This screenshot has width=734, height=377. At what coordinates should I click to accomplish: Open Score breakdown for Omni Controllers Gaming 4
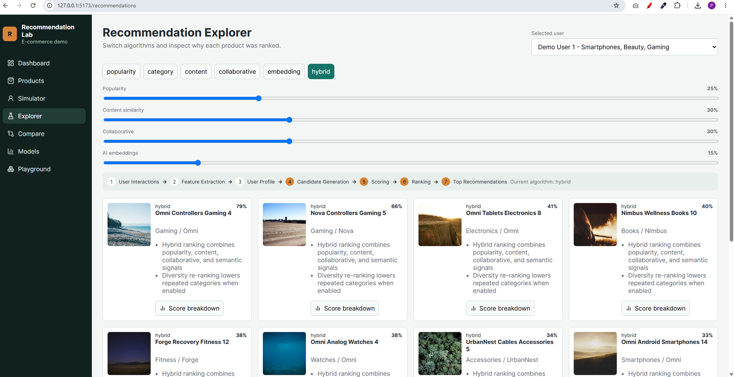(x=189, y=308)
